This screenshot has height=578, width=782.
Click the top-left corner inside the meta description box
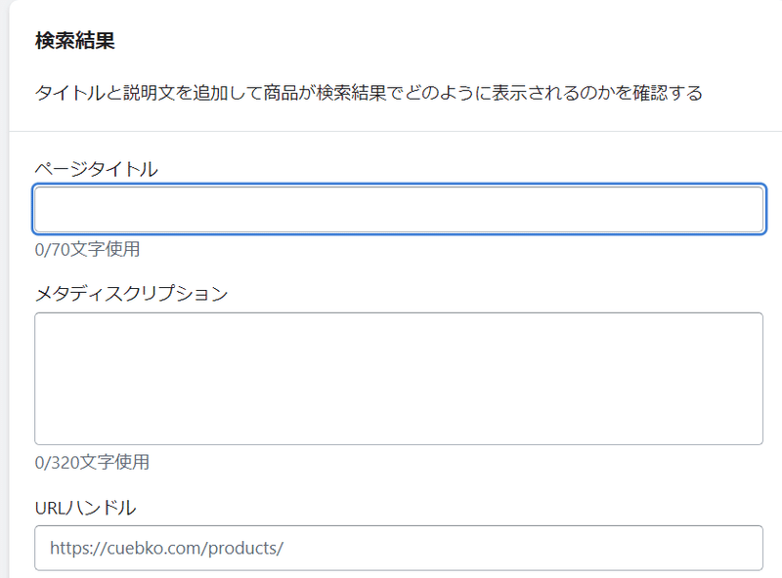pyautogui.click(x=45, y=323)
